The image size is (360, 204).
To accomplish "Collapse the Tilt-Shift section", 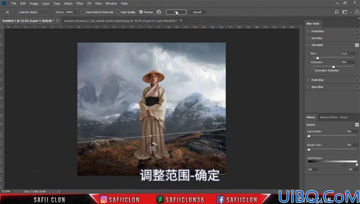I will point(308,45).
